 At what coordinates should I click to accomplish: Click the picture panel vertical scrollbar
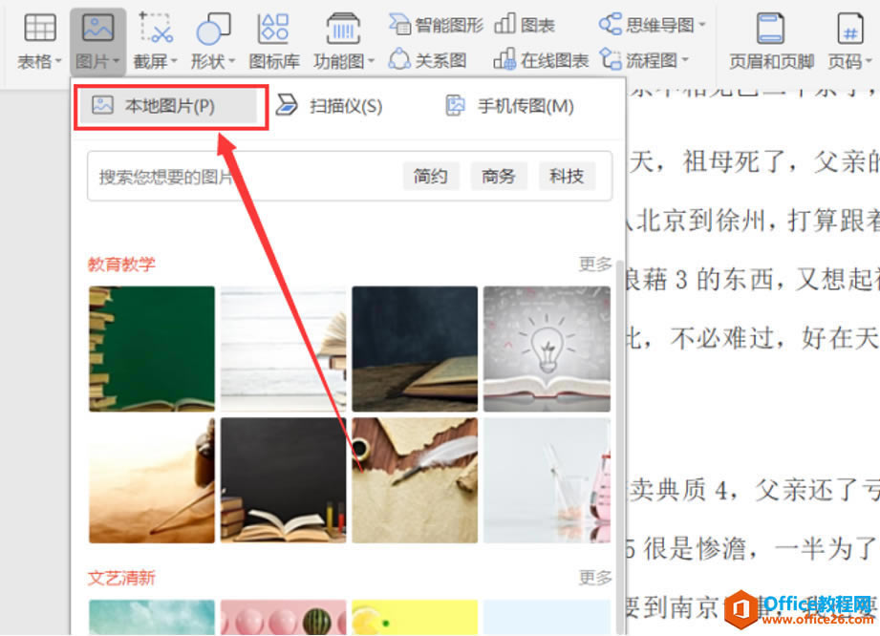tap(619, 446)
